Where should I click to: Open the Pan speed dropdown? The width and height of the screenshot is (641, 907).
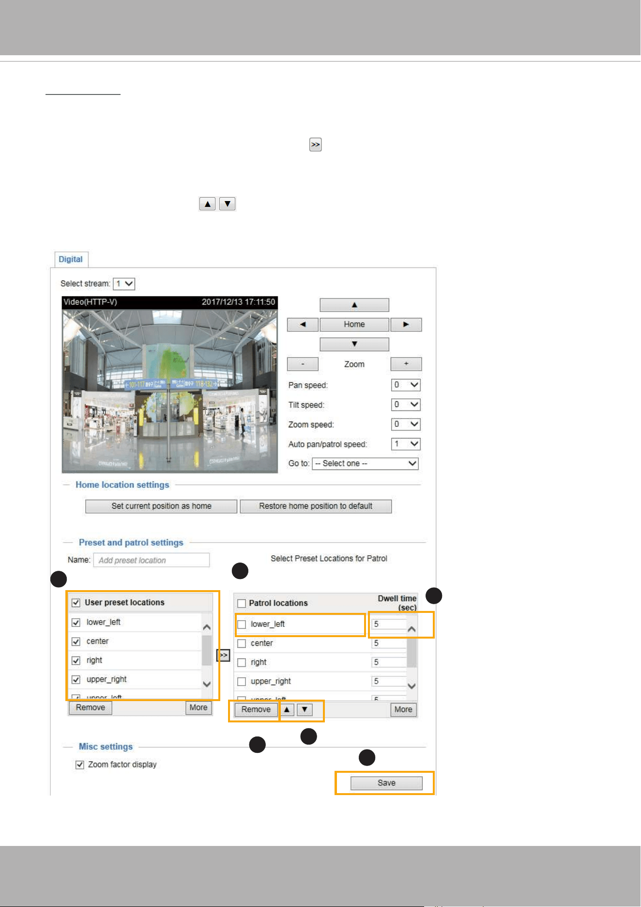[x=406, y=385]
